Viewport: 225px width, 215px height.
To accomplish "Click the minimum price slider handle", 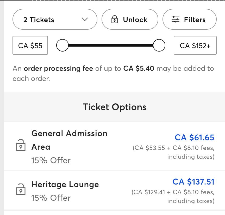I will point(62,46).
